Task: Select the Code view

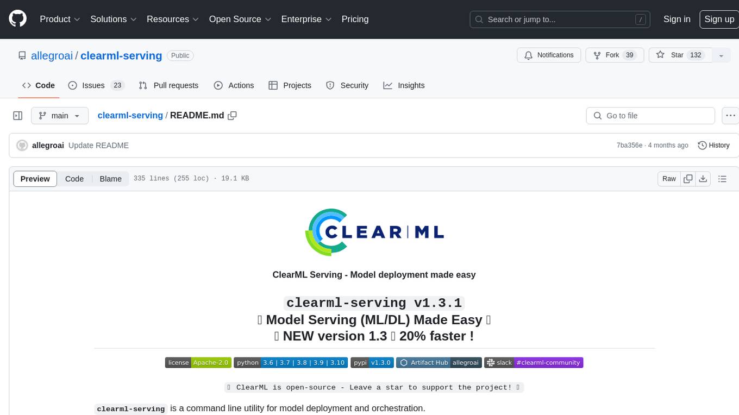Action: tap(74, 179)
